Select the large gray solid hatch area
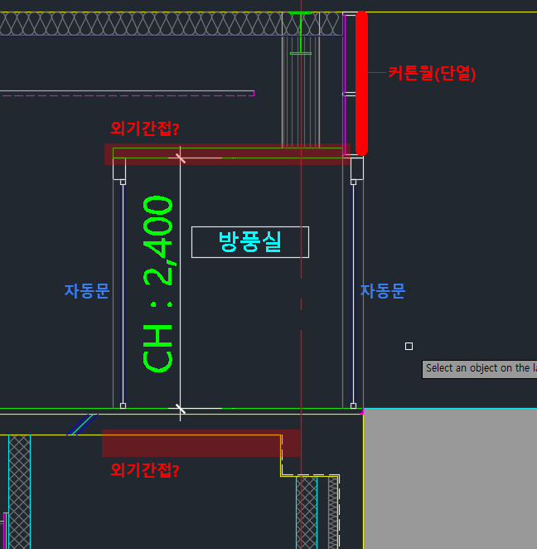This screenshot has width=537, height=549. 450,478
